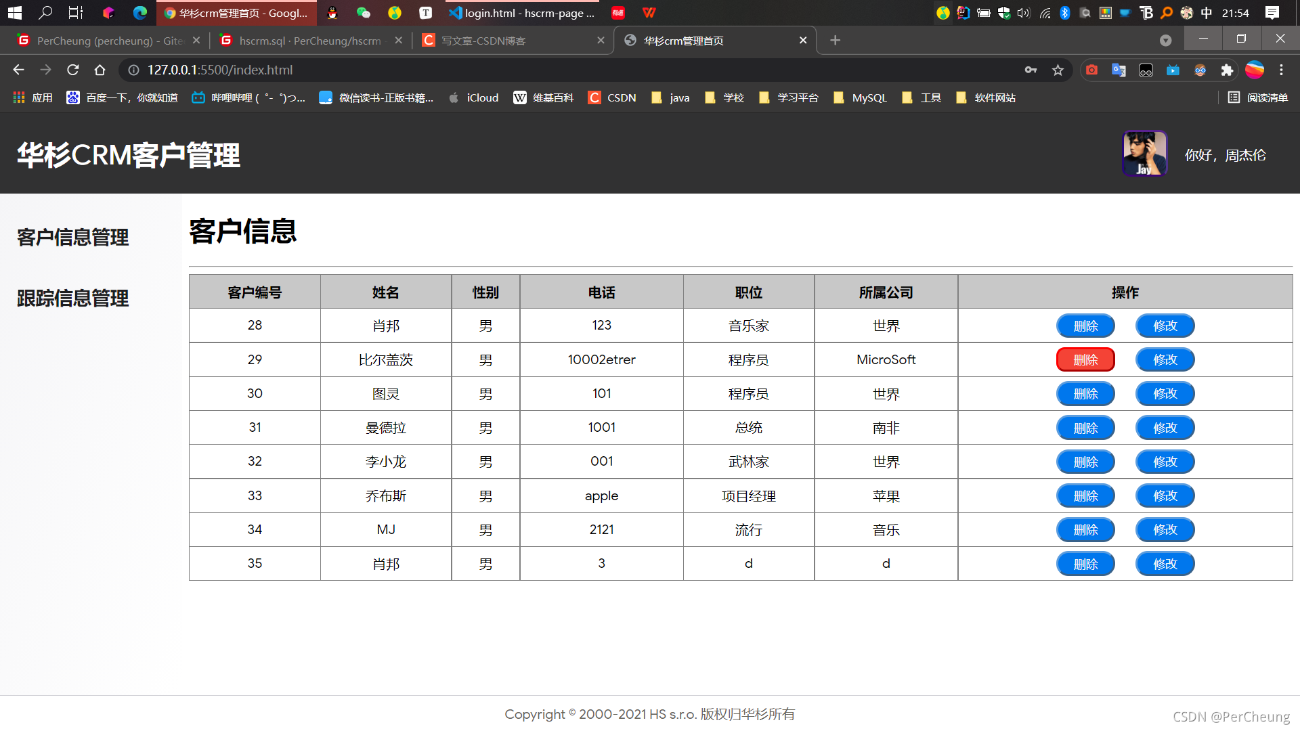1300x731 pixels.
Task: Open the tab search dropdown arrow
Action: pyautogui.click(x=1165, y=41)
